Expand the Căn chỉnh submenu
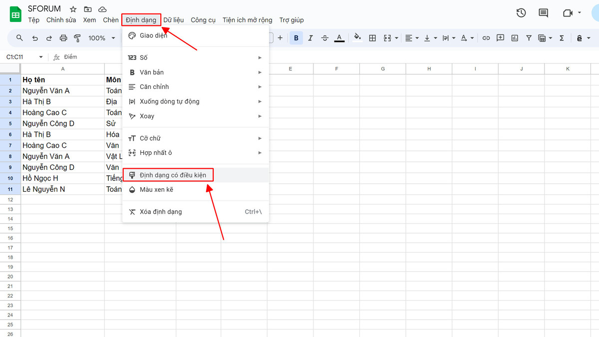This screenshot has height=337, width=599. click(196, 87)
